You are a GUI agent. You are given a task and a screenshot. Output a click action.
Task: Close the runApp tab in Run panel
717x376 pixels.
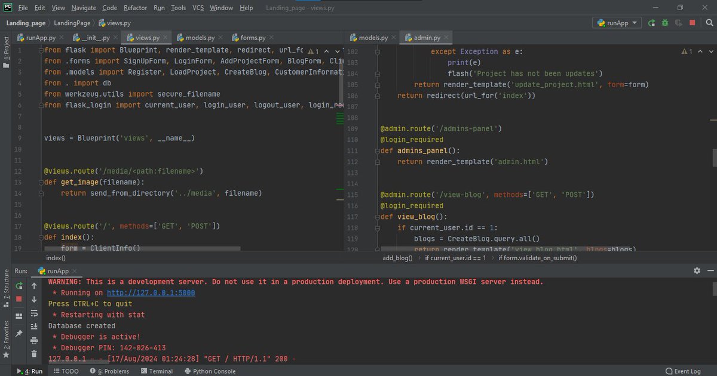point(76,270)
